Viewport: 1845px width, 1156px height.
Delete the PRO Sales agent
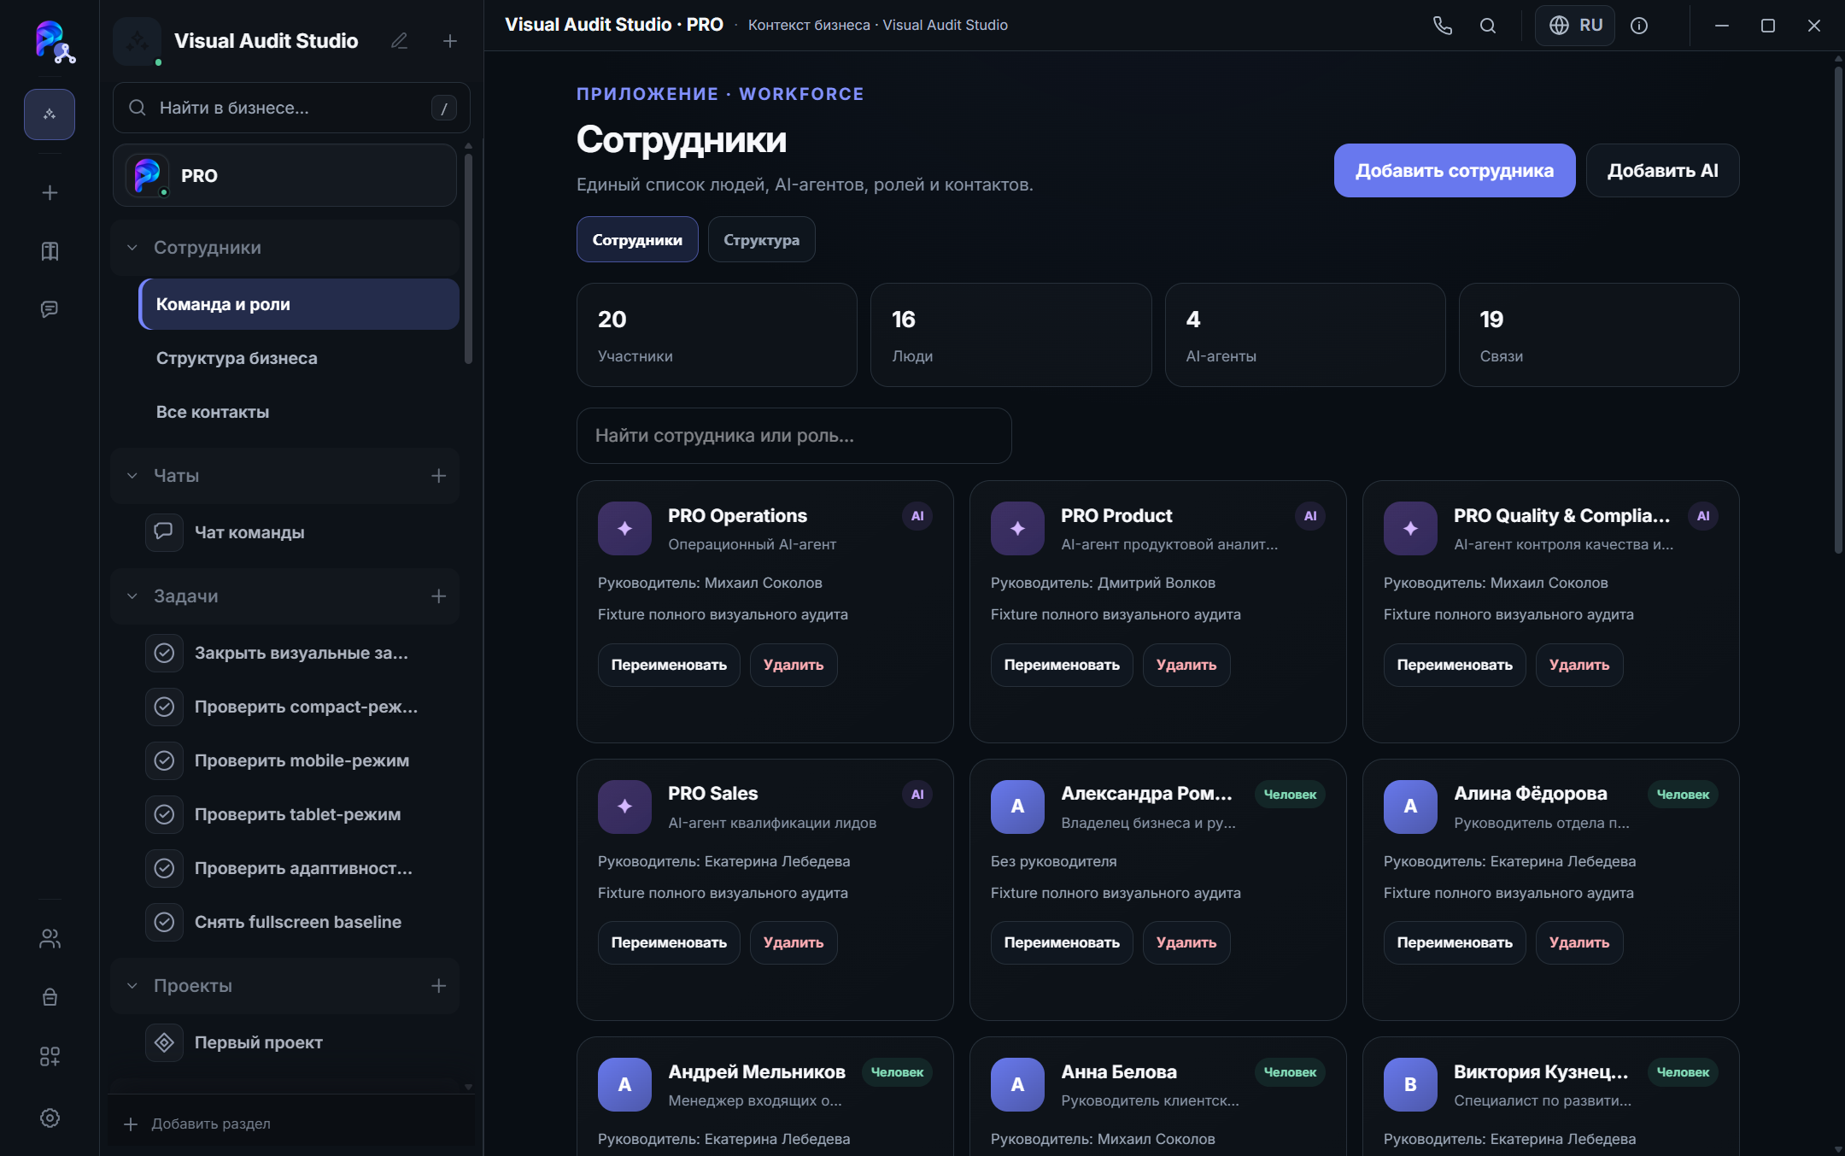tap(794, 942)
